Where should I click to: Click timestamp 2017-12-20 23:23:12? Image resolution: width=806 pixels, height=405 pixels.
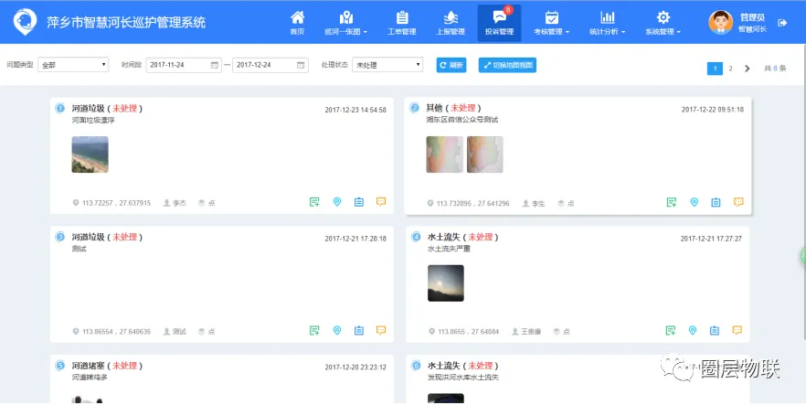(x=355, y=367)
